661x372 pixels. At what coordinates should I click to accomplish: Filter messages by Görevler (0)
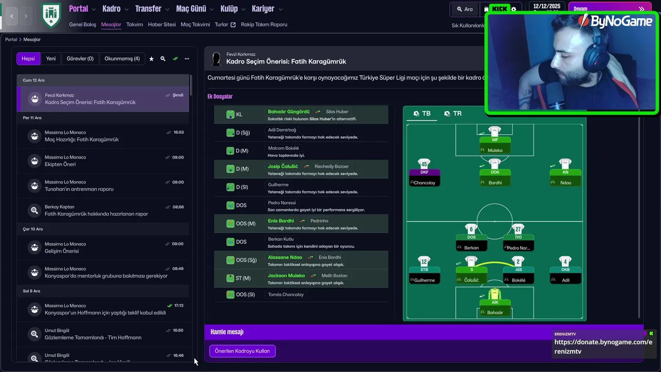tap(80, 58)
